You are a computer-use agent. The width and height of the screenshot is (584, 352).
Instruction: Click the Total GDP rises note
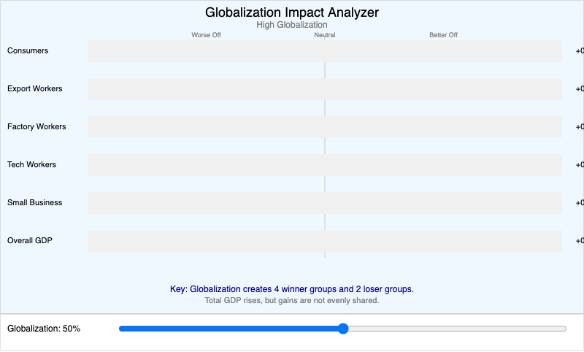coord(292,300)
